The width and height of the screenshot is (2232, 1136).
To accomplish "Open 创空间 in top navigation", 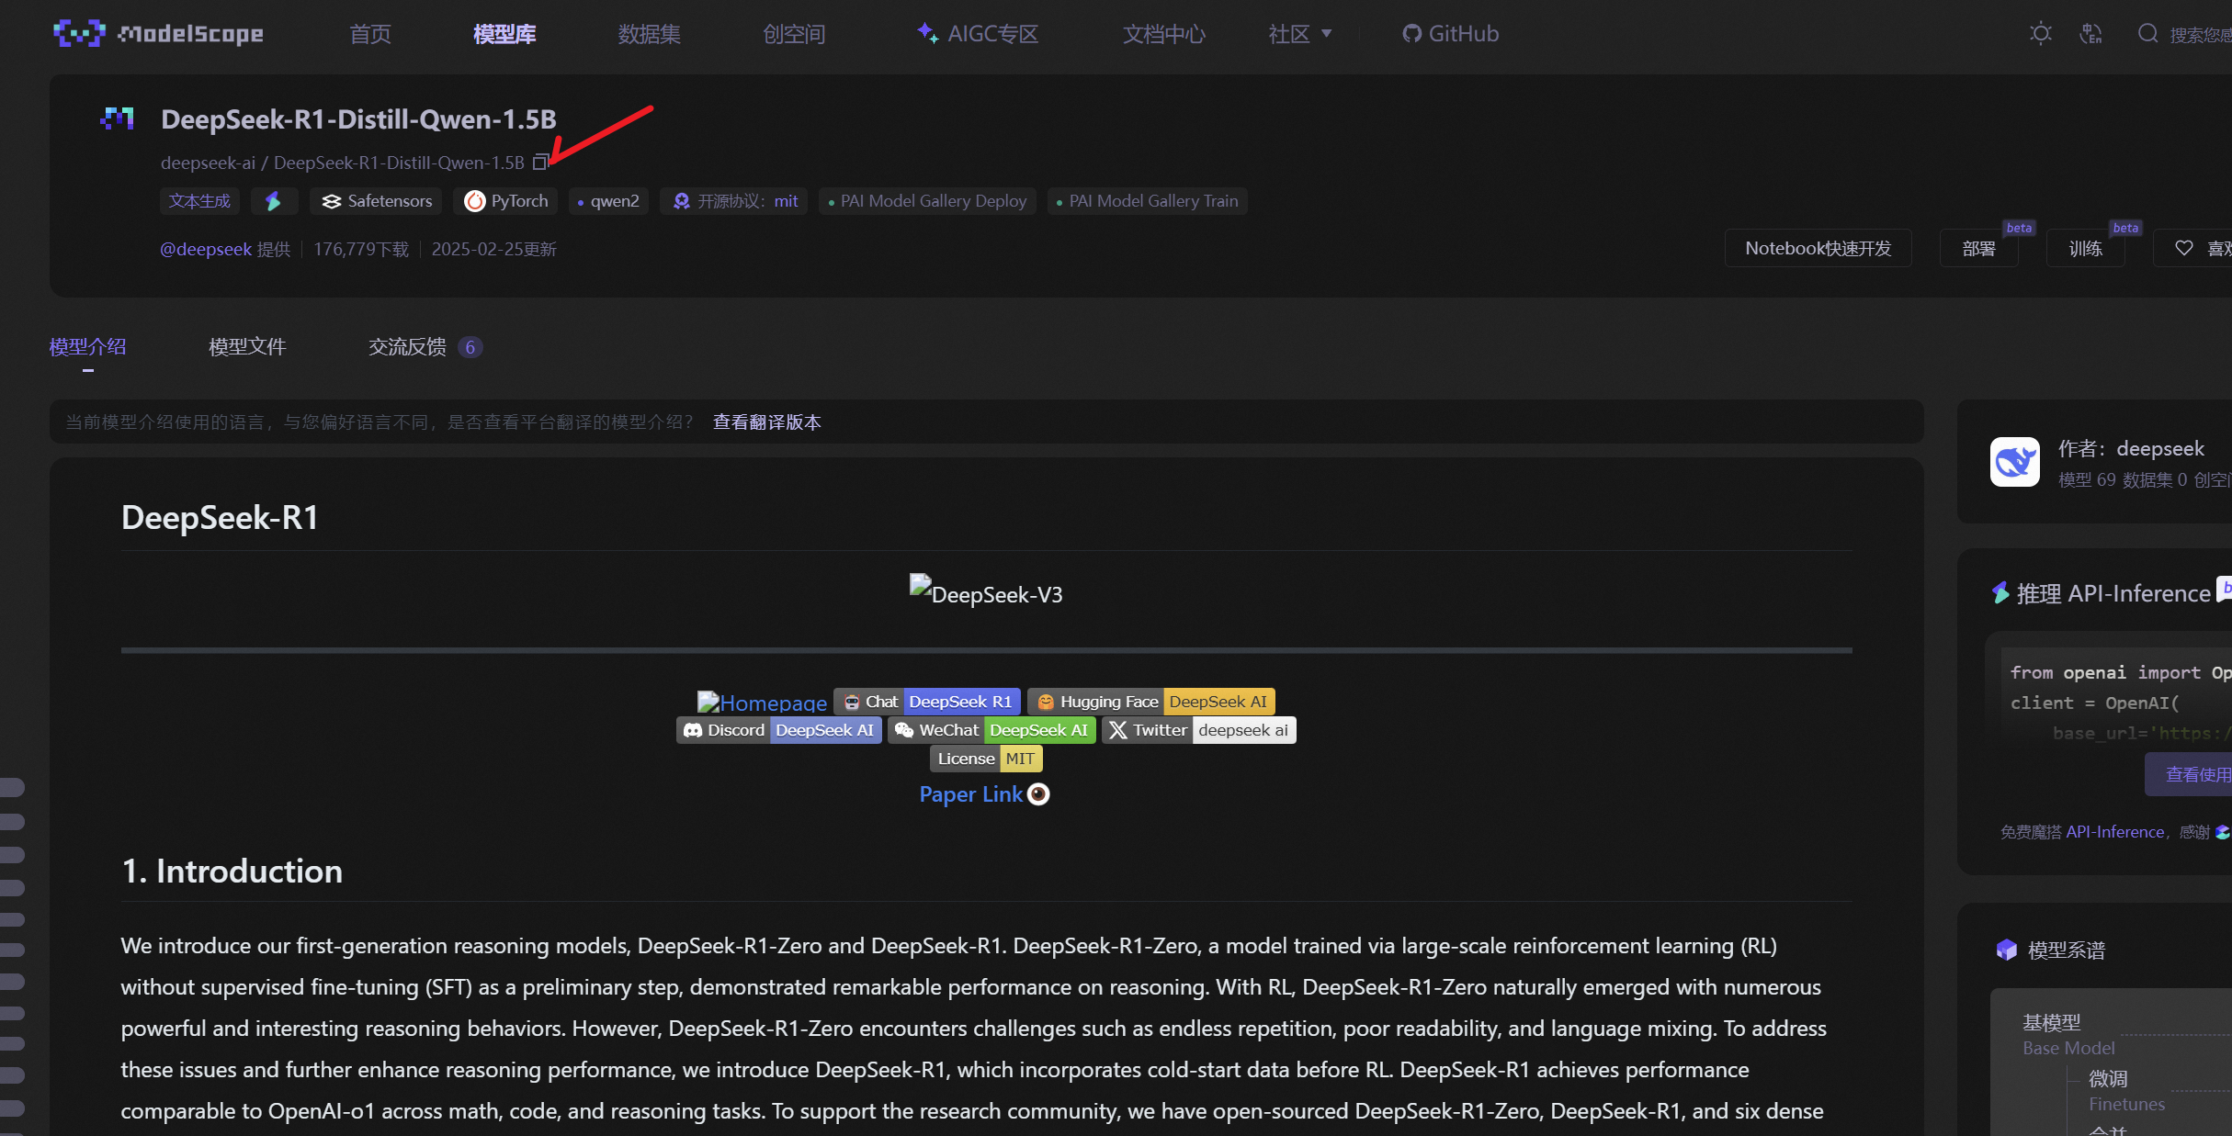I will pos(794,34).
